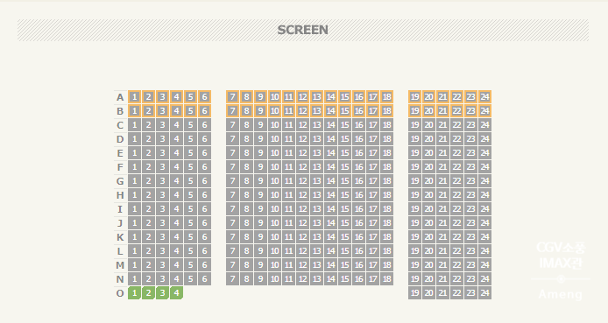Choose seat A1 with orange border
Viewport: 608px width, 323px height.
134,97
